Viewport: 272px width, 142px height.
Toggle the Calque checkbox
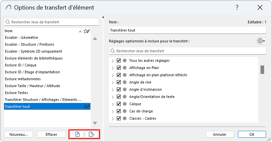click(x=119, y=104)
